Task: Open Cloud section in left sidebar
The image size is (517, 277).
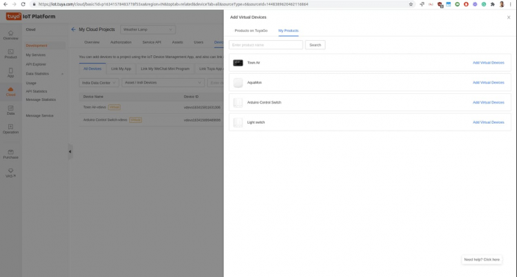Action: click(10, 91)
